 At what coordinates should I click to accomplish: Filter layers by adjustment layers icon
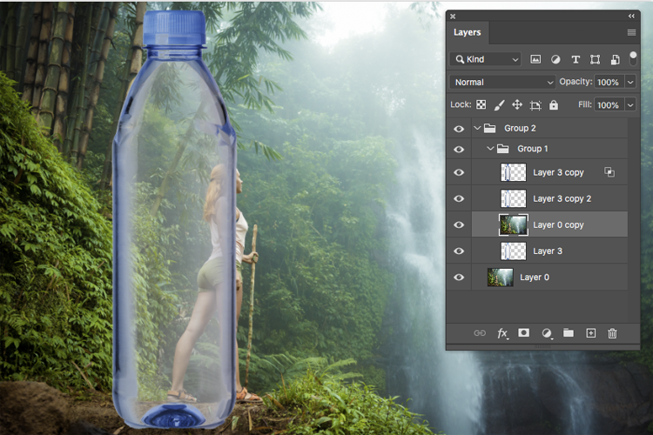pos(555,59)
